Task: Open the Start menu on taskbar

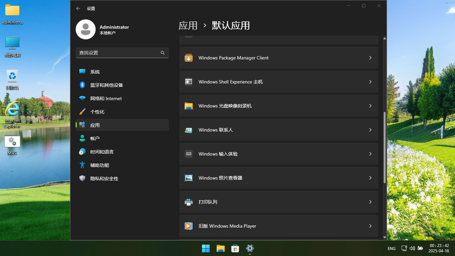Action: click(206, 248)
